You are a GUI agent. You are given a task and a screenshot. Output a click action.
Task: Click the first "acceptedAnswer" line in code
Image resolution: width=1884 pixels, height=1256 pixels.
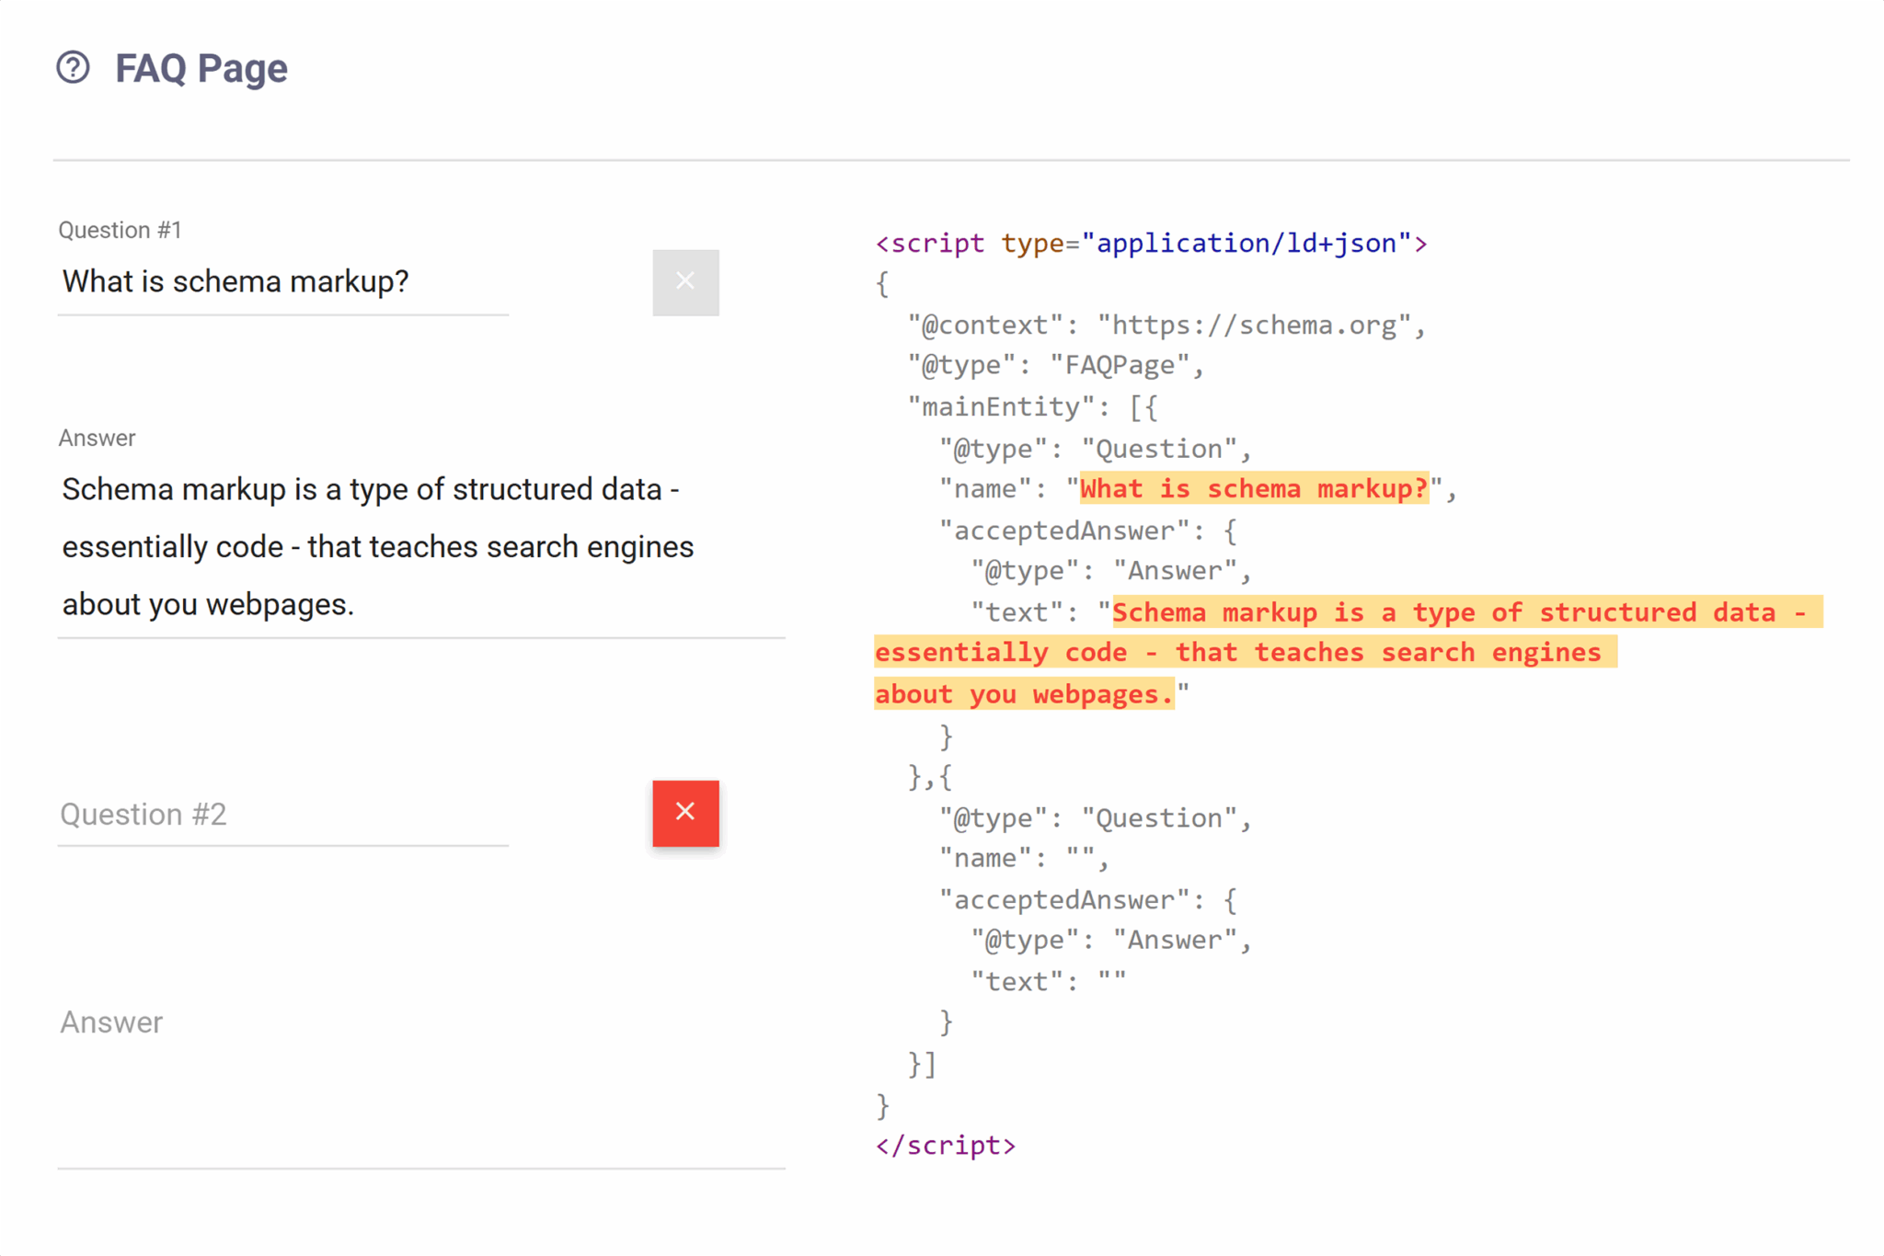(1086, 531)
